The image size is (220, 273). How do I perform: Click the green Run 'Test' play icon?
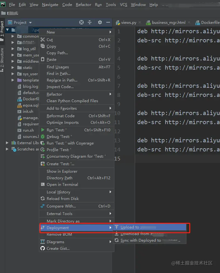43,130
